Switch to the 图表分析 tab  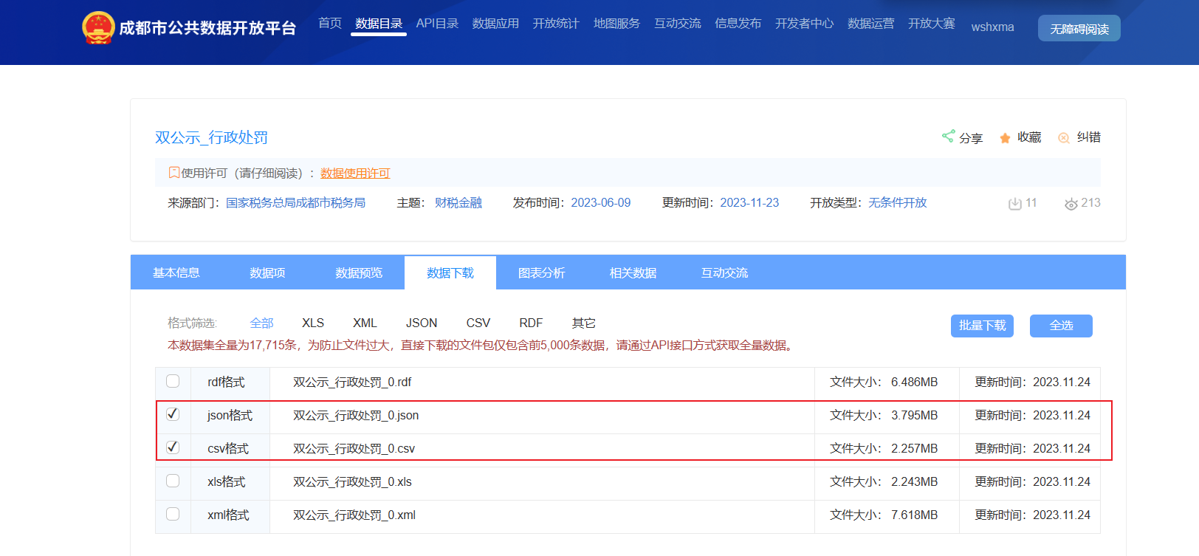coord(542,273)
